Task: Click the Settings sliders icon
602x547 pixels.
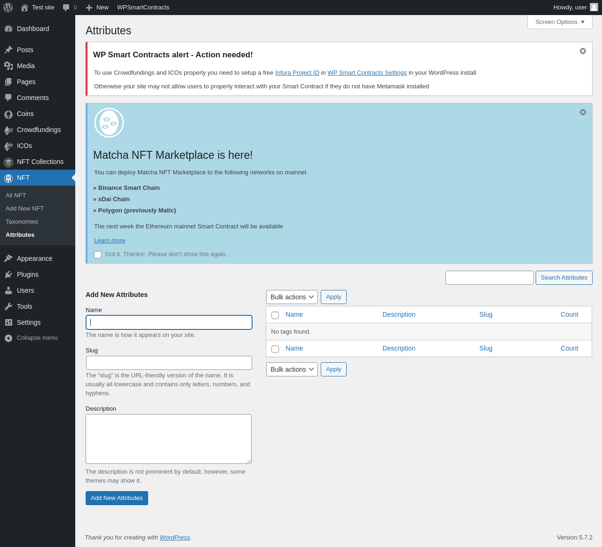Action: [x=8, y=322]
